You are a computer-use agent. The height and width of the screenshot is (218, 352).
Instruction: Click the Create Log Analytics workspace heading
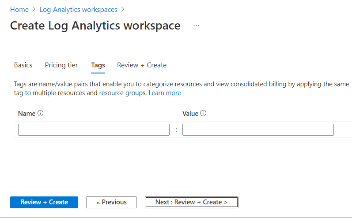95,26
